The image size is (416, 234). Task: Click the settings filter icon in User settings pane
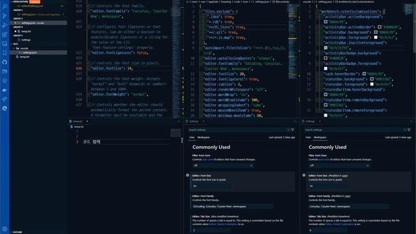click(x=292, y=130)
